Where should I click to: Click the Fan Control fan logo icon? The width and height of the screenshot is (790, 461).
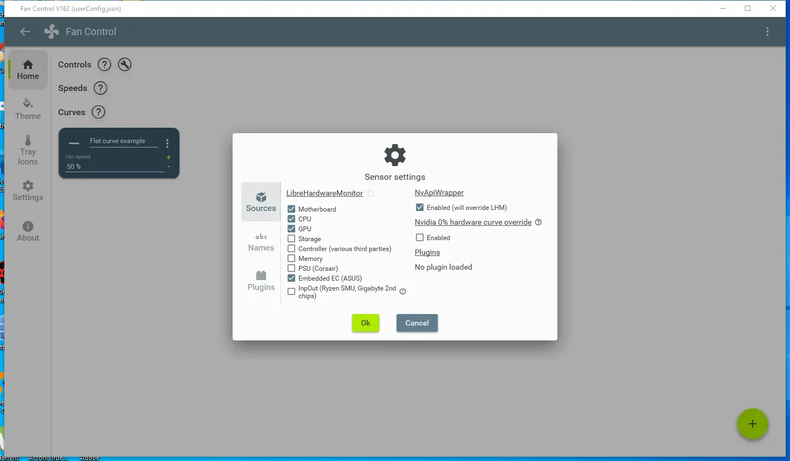pyautogui.click(x=52, y=32)
